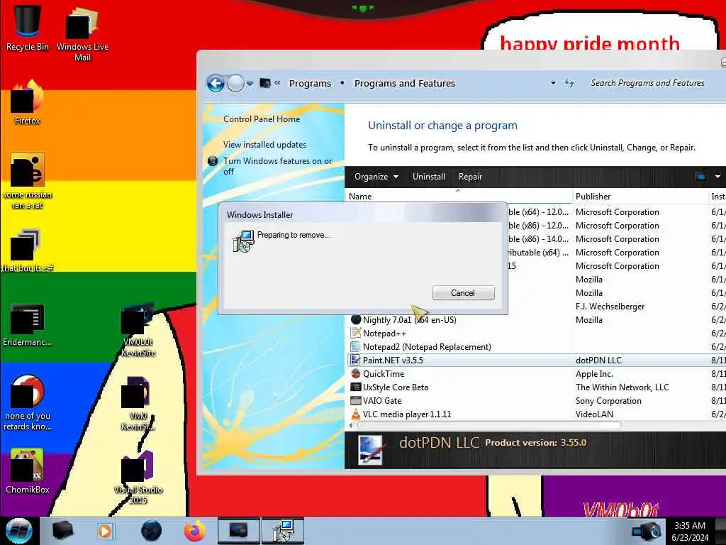Click the Paint.NET thumbnail in details pane
726x545 pixels.
tap(370, 450)
